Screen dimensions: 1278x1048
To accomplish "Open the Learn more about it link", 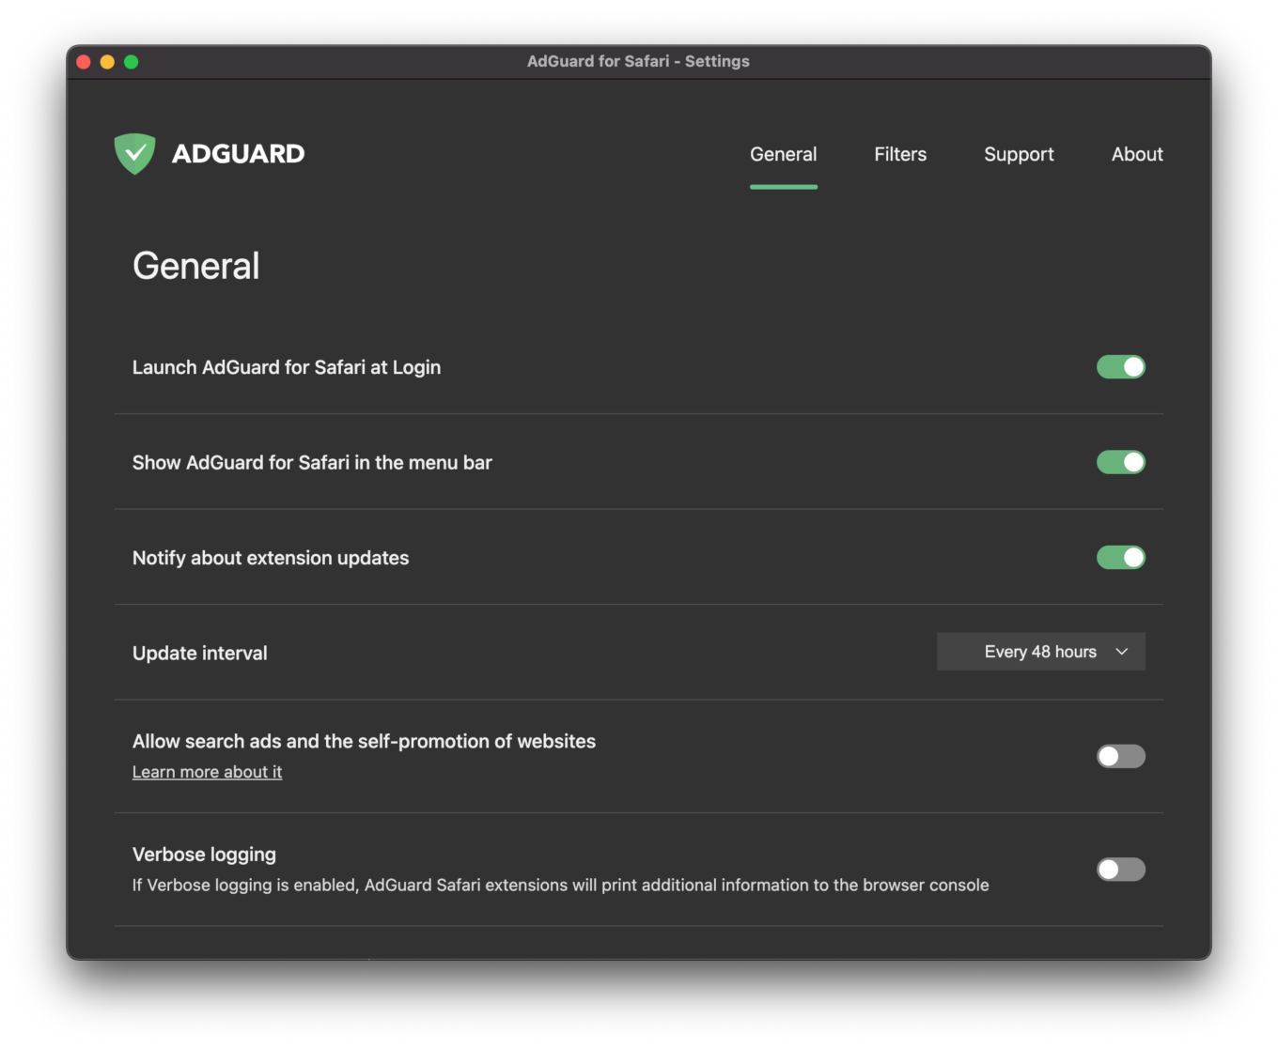I will point(207,772).
